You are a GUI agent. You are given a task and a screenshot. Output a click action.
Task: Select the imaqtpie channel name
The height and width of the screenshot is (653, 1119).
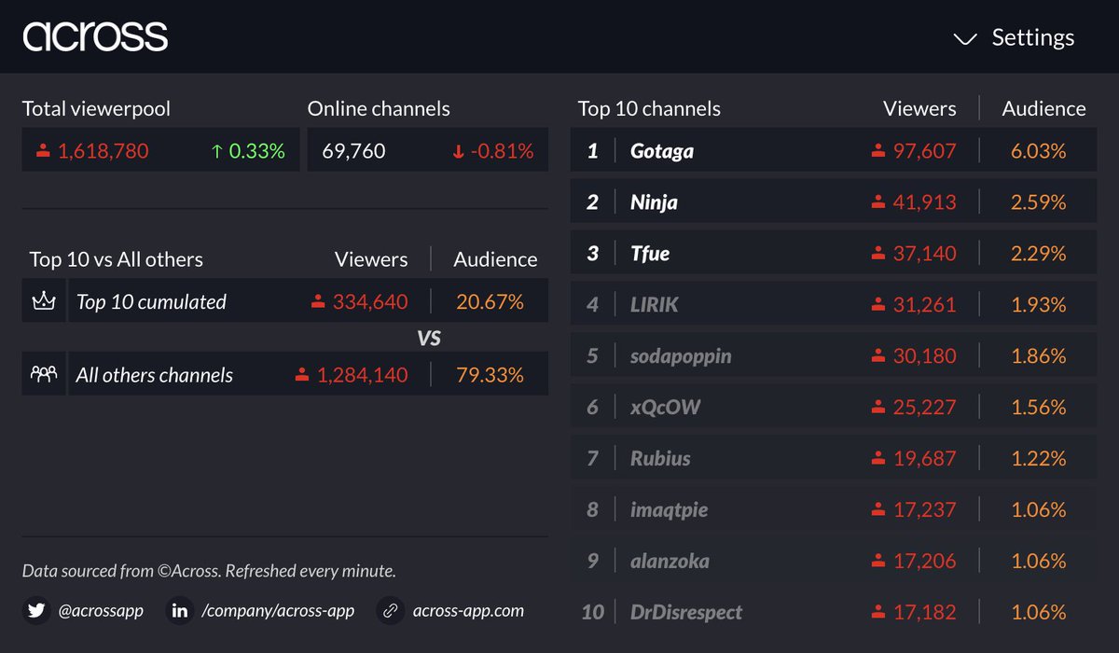[x=669, y=510]
